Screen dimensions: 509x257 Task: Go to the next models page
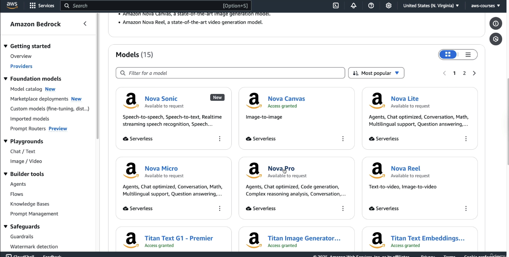474,73
